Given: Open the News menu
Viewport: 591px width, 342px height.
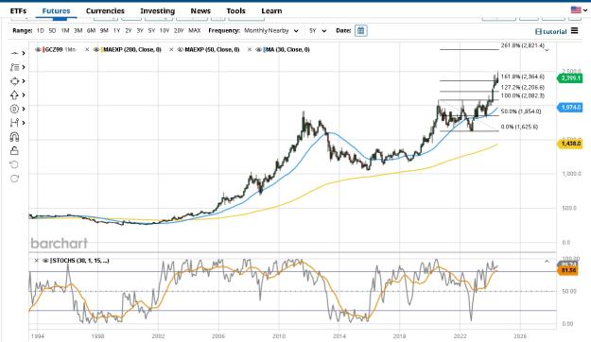Looking at the screenshot, I should pyautogui.click(x=200, y=11).
